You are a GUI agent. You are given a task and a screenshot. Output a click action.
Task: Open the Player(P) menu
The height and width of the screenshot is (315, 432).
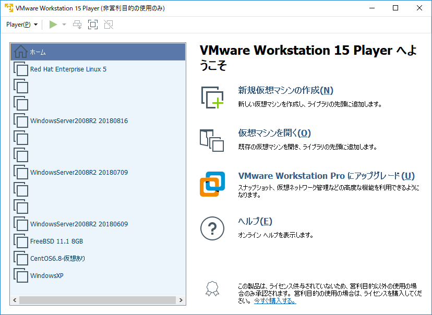22,25
